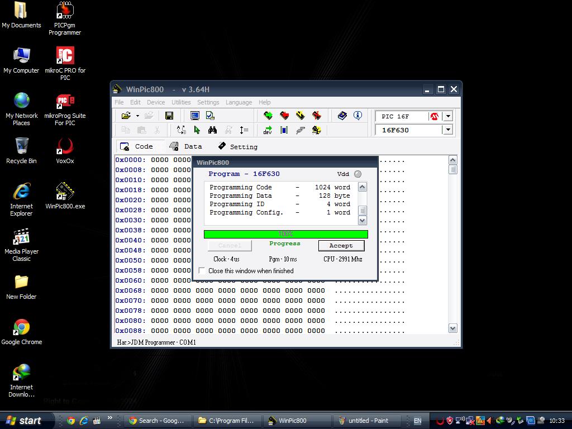The height and width of the screenshot is (429, 572).
Task: Open the 16F630 device dropdown
Action: 448,130
